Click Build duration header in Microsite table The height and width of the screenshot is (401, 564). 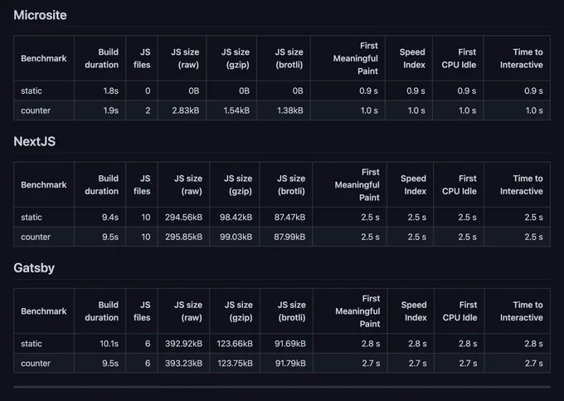pos(101,58)
